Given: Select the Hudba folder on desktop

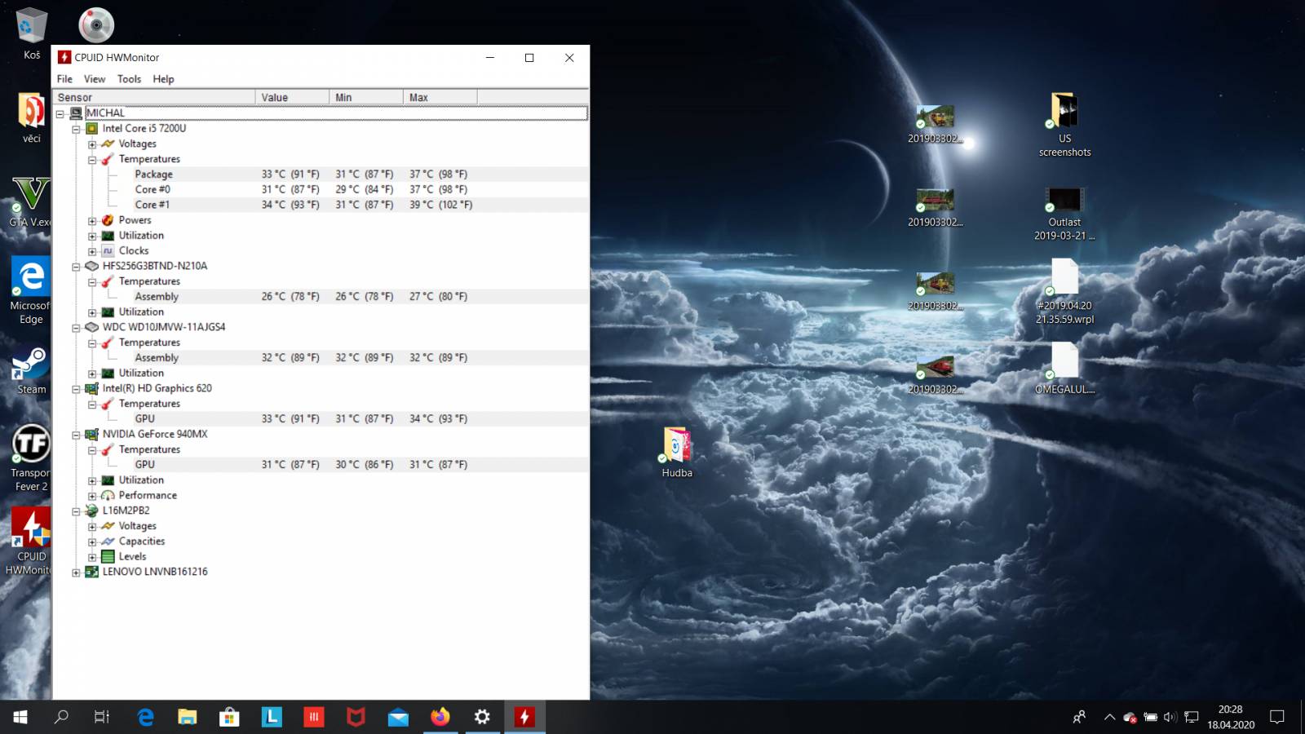Looking at the screenshot, I should (x=677, y=453).
